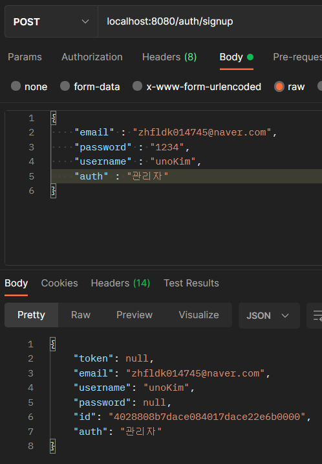Select the raw body type
Screen dimensions: 322x464
tap(289, 87)
